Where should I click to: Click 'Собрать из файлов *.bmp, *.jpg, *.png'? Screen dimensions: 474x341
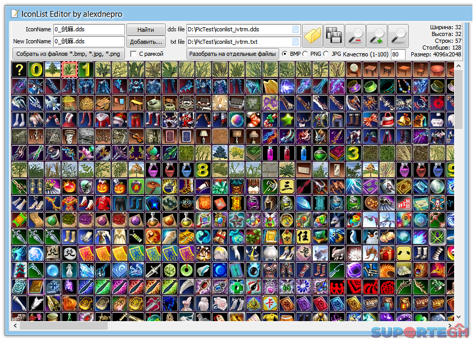[68, 54]
